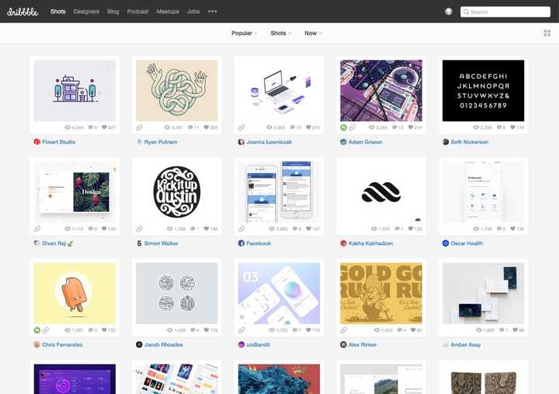Image resolution: width=559 pixels, height=394 pixels.
Task: Open the Shots navigation tab
Action: (x=57, y=12)
